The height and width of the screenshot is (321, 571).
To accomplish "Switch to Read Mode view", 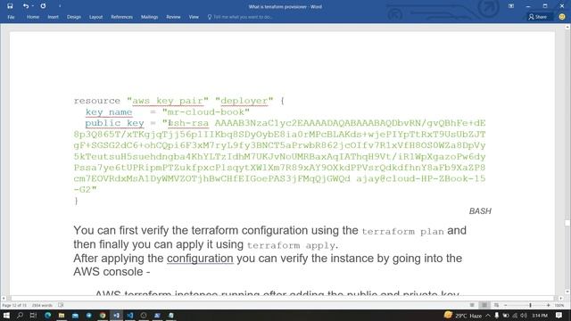I will coord(472,305).
